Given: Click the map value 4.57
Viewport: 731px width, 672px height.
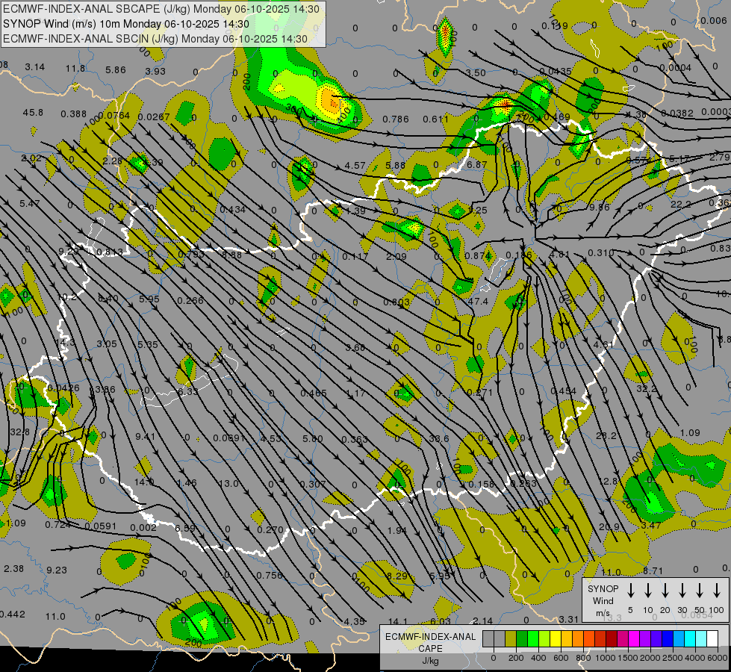Looking at the screenshot, I should point(355,166).
